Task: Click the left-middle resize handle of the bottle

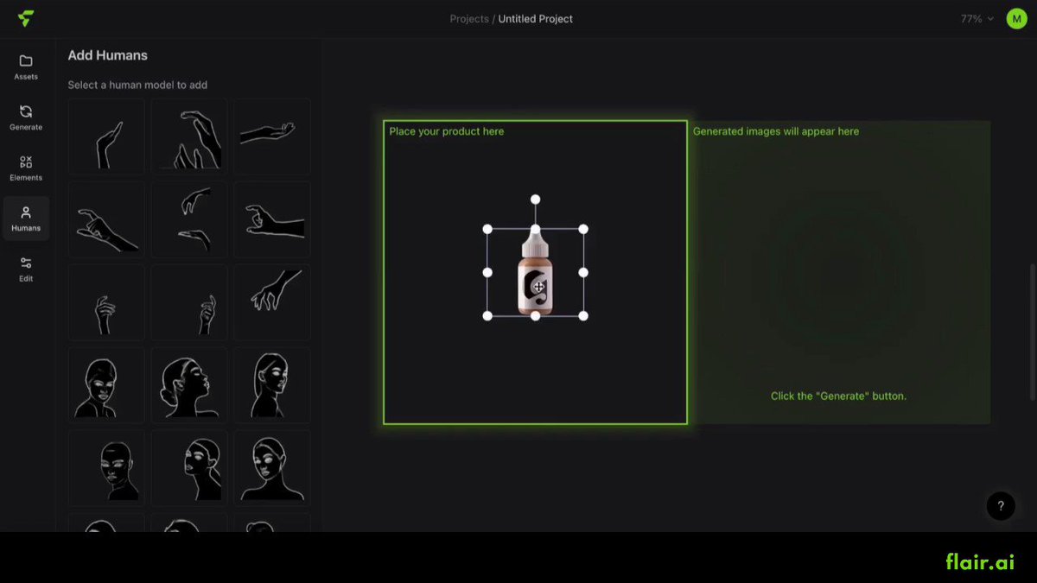Action: click(x=487, y=272)
